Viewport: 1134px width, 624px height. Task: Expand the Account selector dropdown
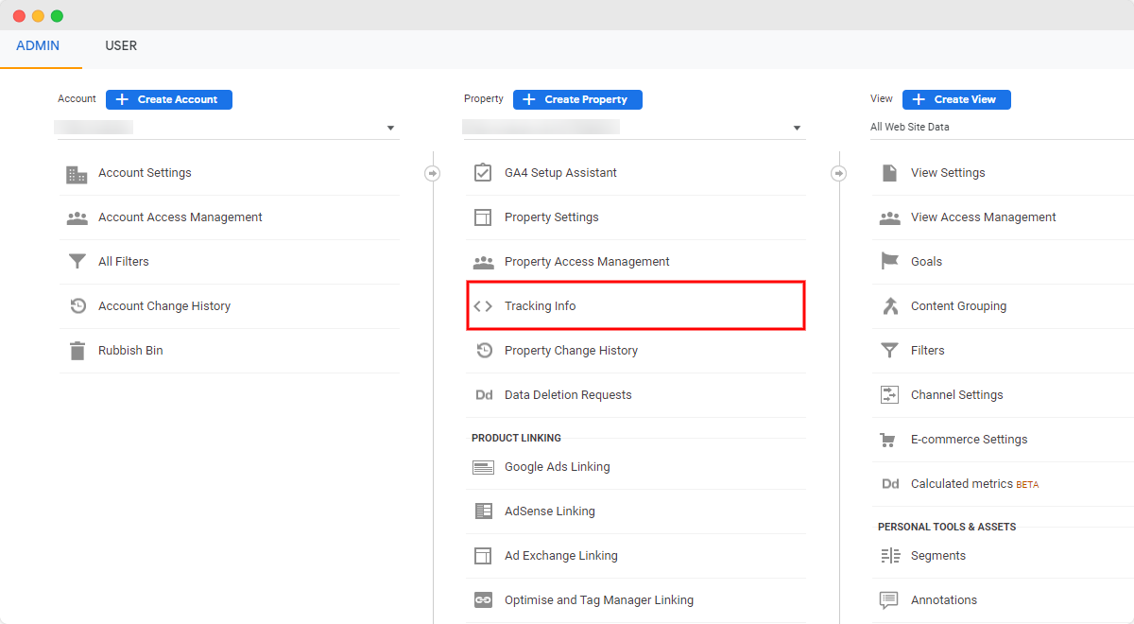pyautogui.click(x=389, y=126)
